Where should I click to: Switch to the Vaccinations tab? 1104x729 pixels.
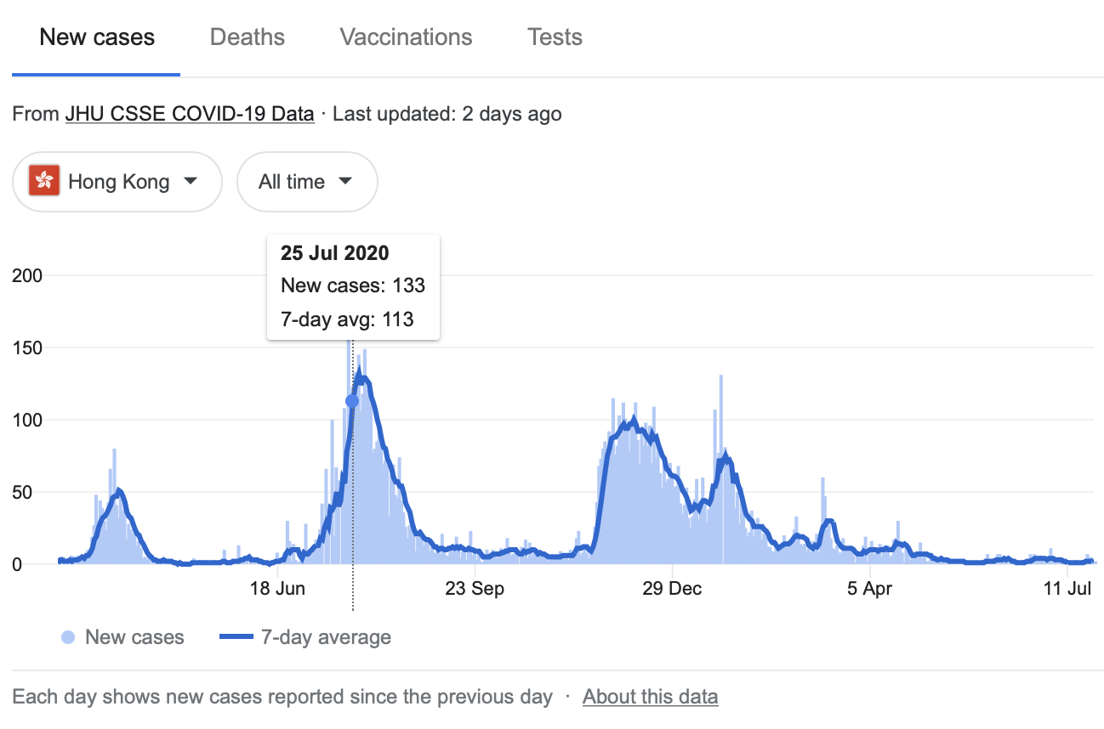[x=406, y=37]
